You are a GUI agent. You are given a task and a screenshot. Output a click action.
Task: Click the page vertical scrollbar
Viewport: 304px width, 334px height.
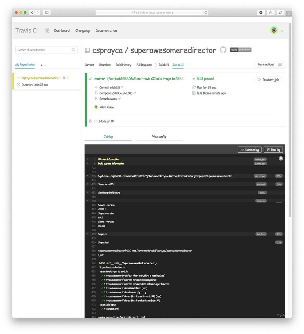coord(290,120)
